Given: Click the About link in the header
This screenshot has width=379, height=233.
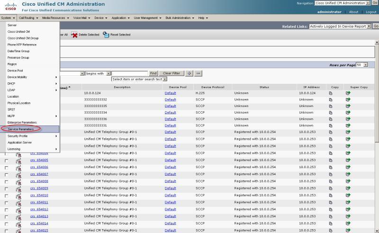Looking at the screenshot, I should 353,12.
